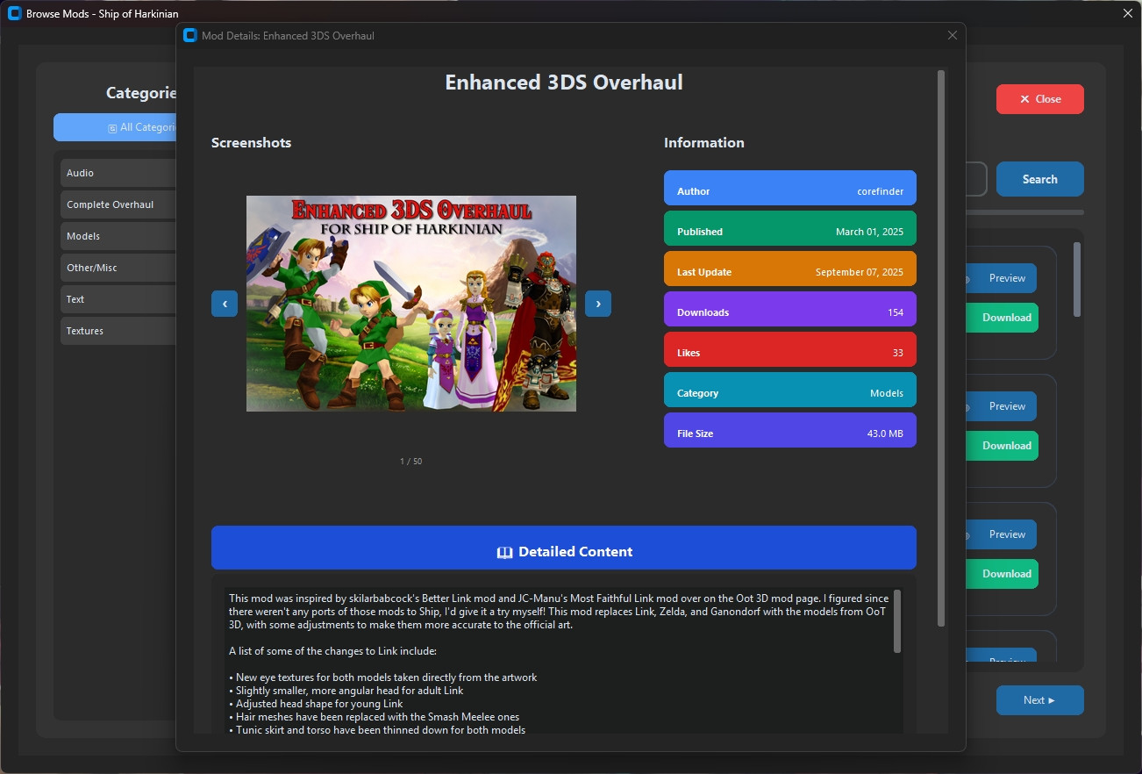Download the first mod in the list

[1002, 318]
